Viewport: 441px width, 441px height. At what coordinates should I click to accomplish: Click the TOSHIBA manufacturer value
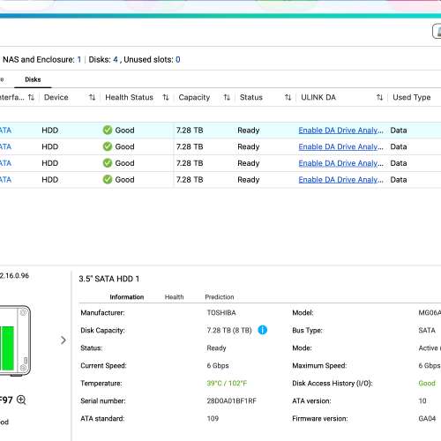pyautogui.click(x=221, y=312)
